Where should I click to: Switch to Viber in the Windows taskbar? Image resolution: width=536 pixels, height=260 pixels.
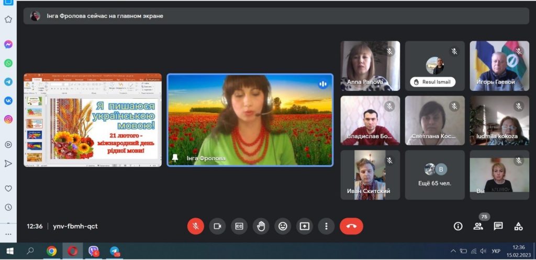(94, 251)
